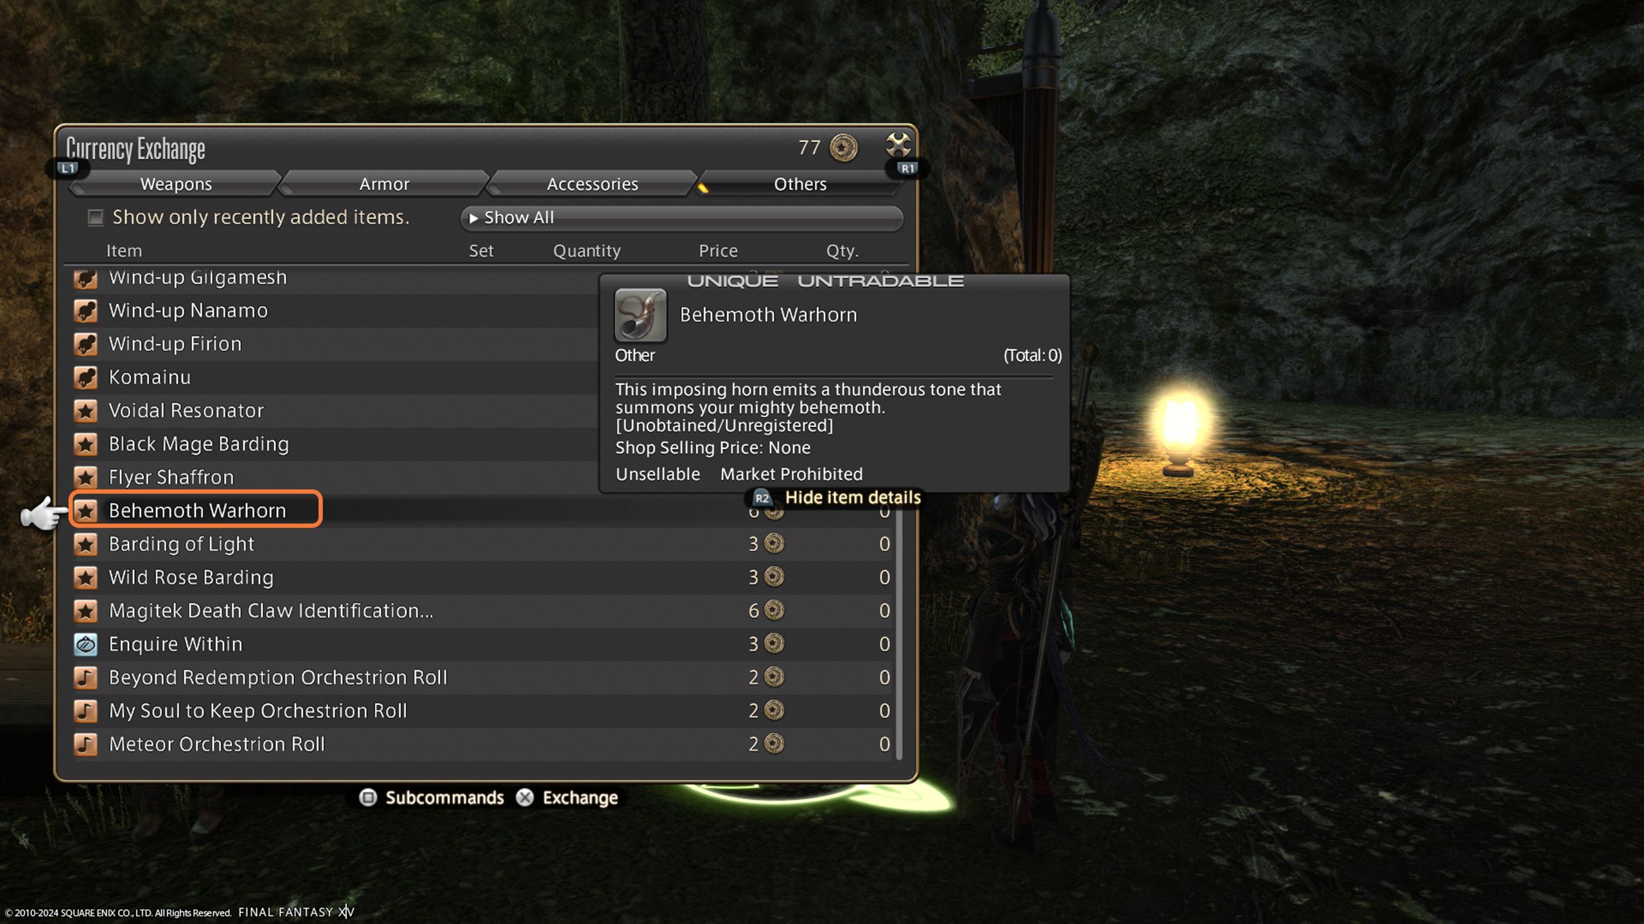Viewport: 1644px width, 924px height.
Task: Click the Behemoth Warhorn star icon
Action: pyautogui.click(x=87, y=510)
